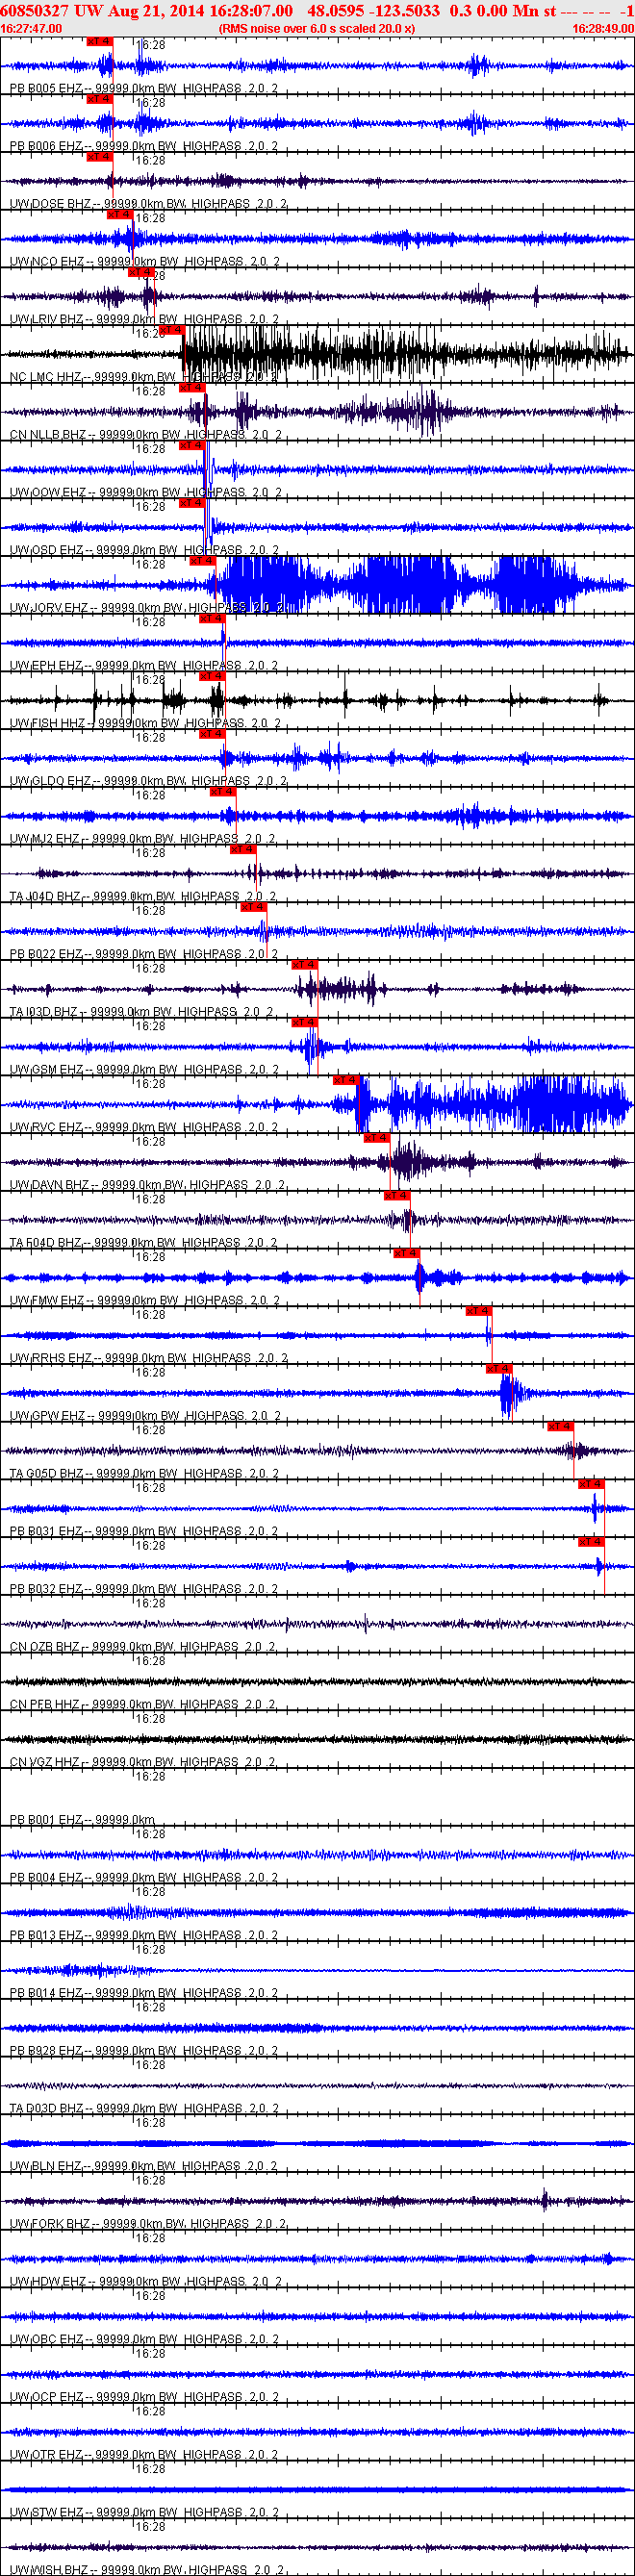Click the pick marker on NC LMC trace

(171, 330)
